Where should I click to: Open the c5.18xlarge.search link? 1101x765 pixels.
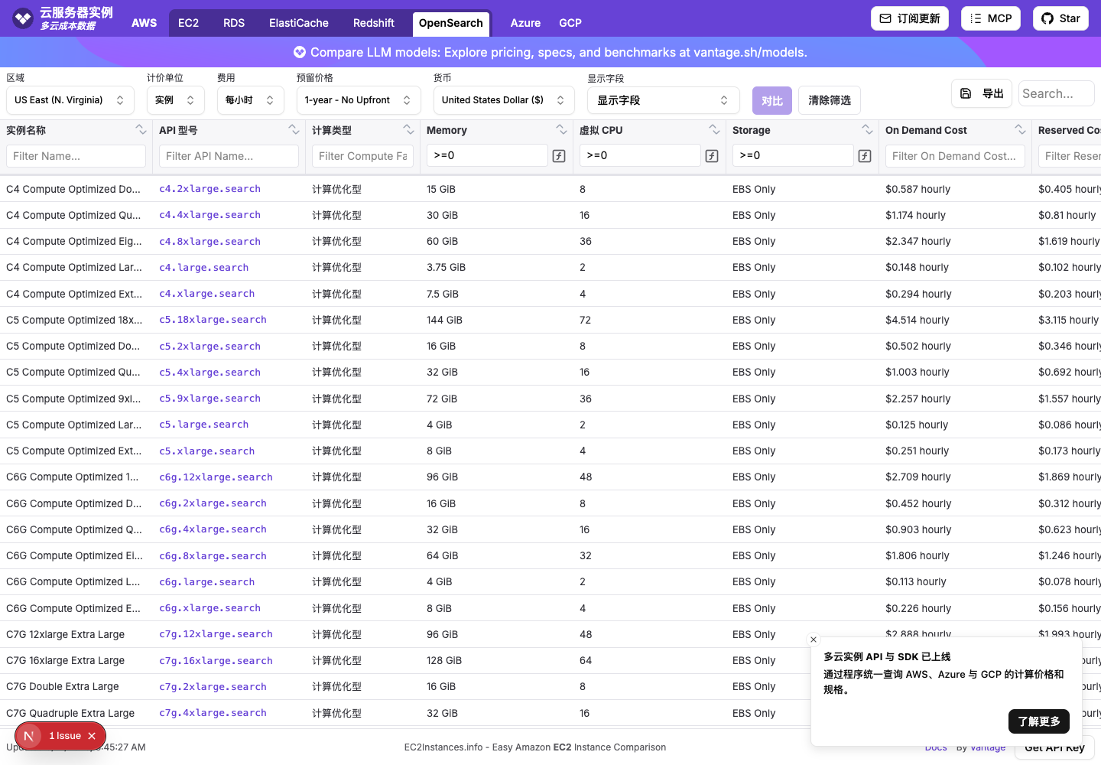(213, 320)
